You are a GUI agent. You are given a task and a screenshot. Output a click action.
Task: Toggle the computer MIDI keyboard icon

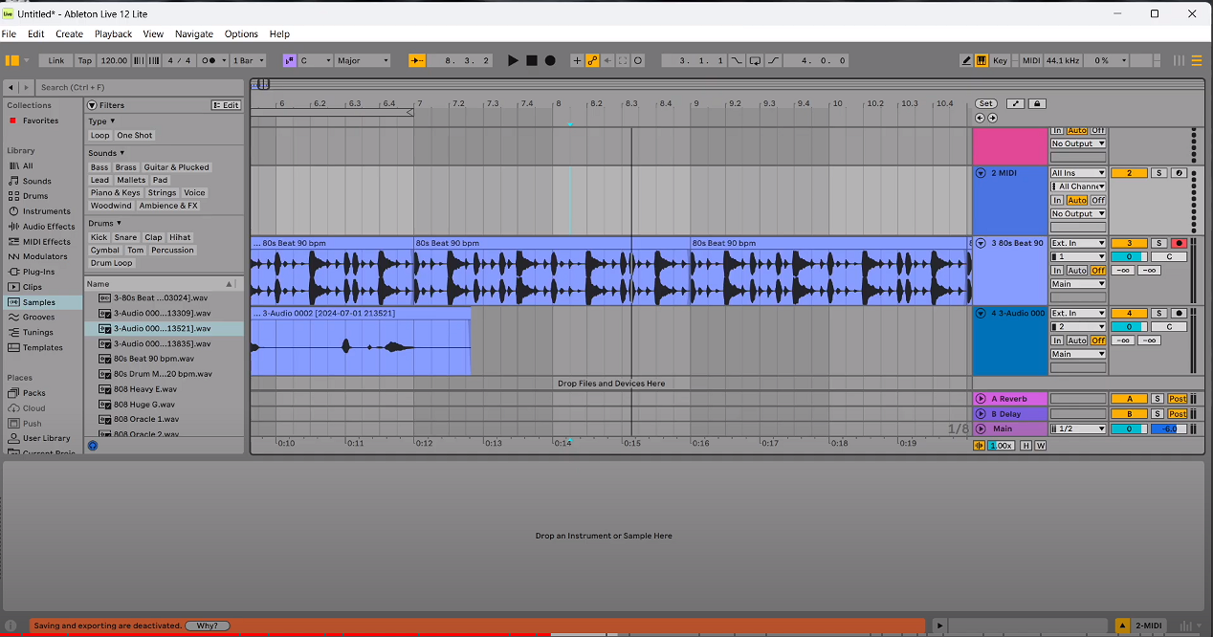pos(981,59)
